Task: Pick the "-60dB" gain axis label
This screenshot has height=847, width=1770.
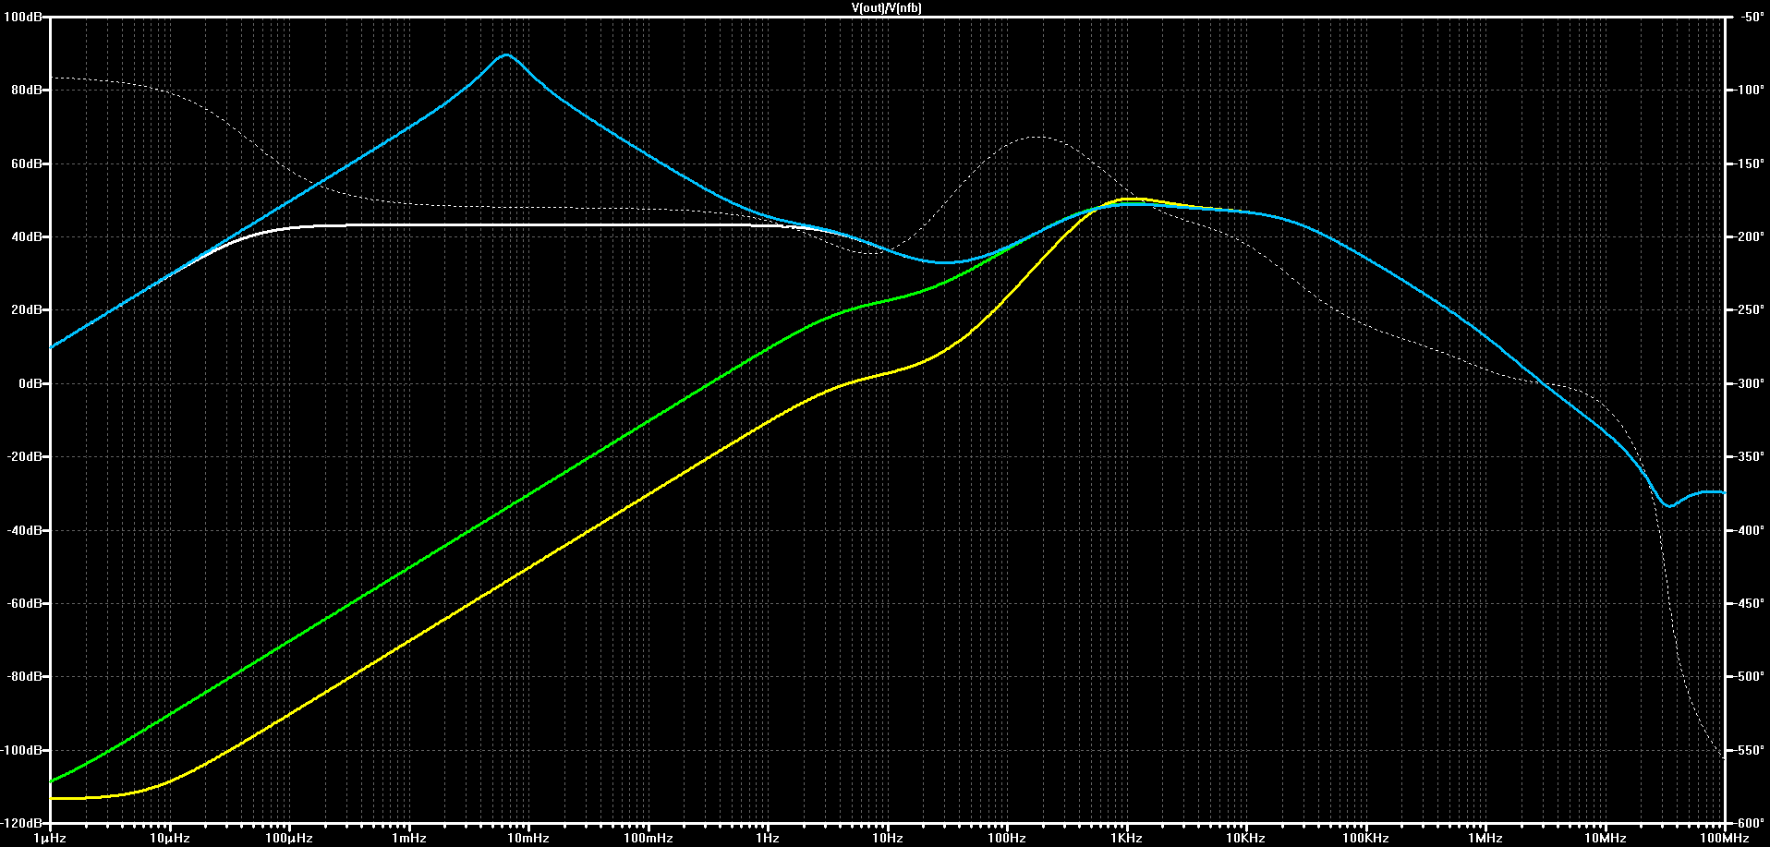Action: (24, 604)
